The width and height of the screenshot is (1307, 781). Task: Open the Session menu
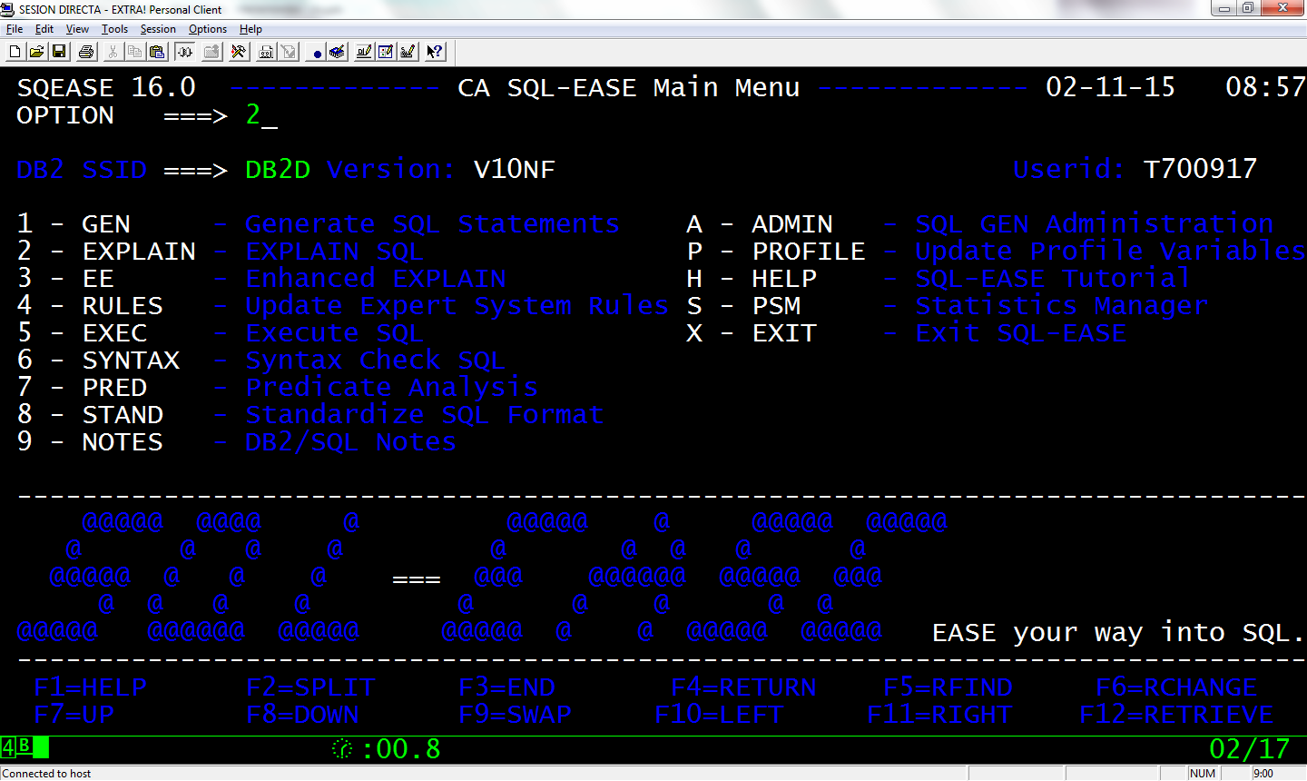pyautogui.click(x=158, y=29)
